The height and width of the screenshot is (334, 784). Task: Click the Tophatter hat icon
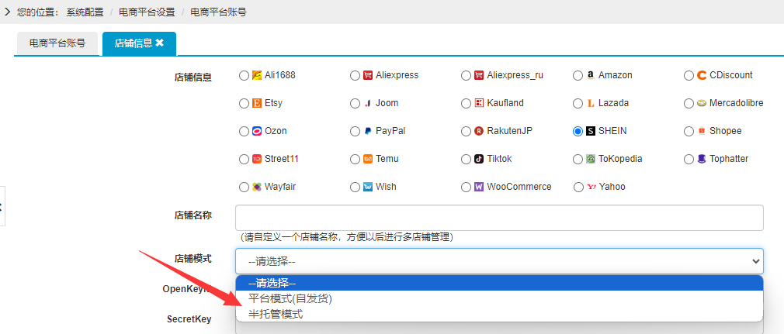(702, 159)
